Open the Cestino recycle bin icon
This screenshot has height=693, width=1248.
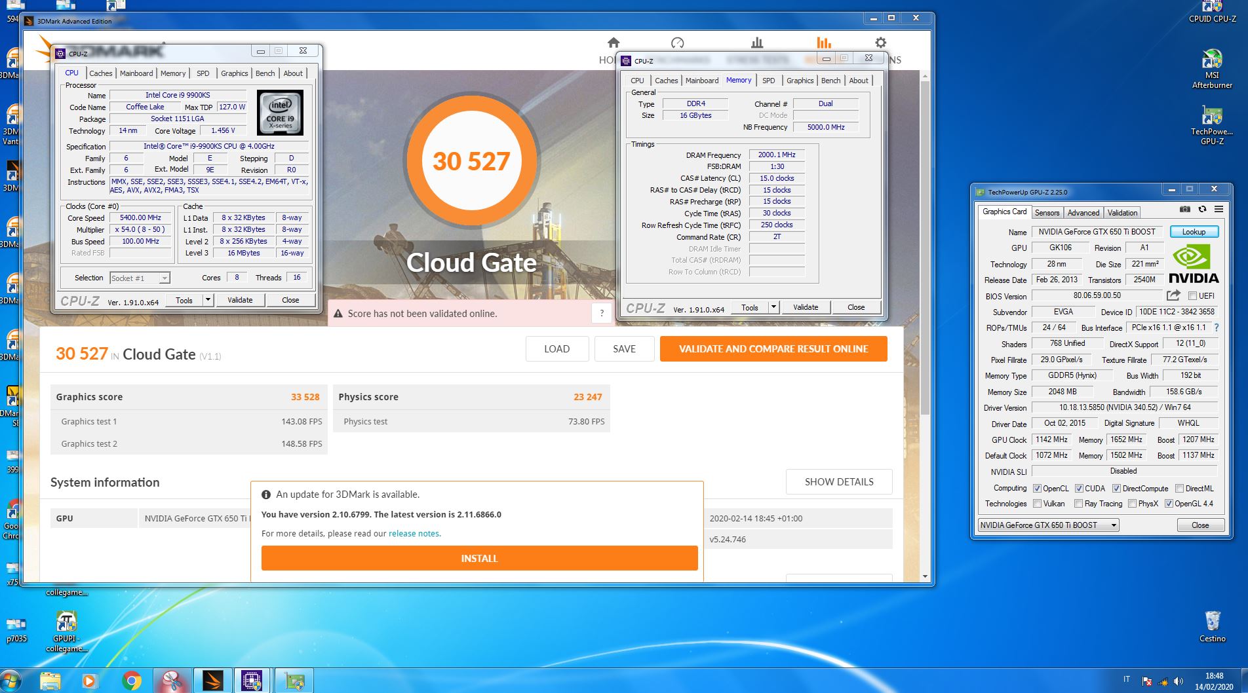tap(1212, 627)
